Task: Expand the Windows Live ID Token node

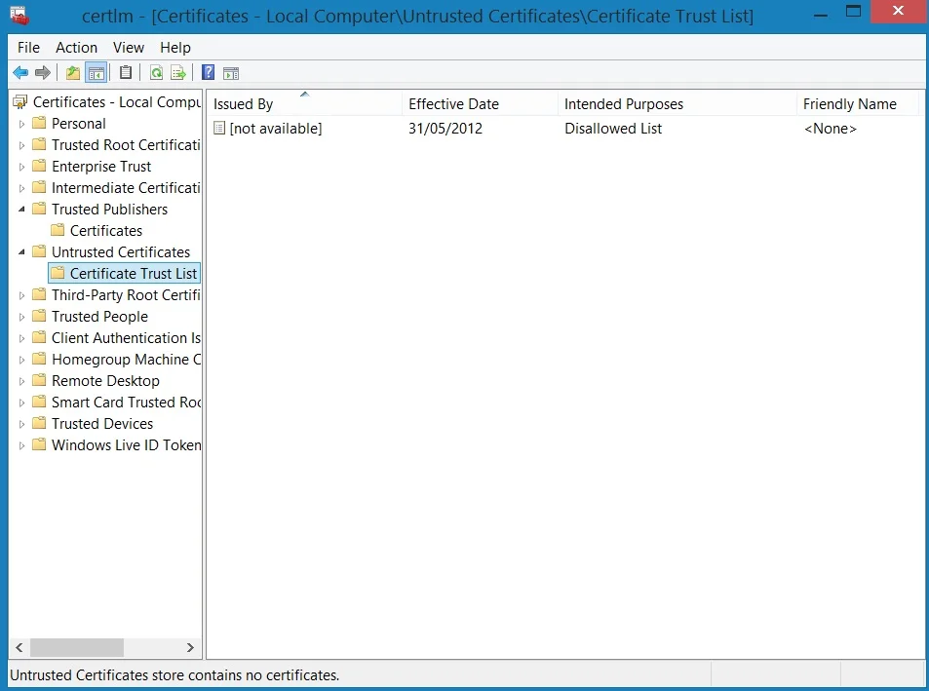Action: 21,445
